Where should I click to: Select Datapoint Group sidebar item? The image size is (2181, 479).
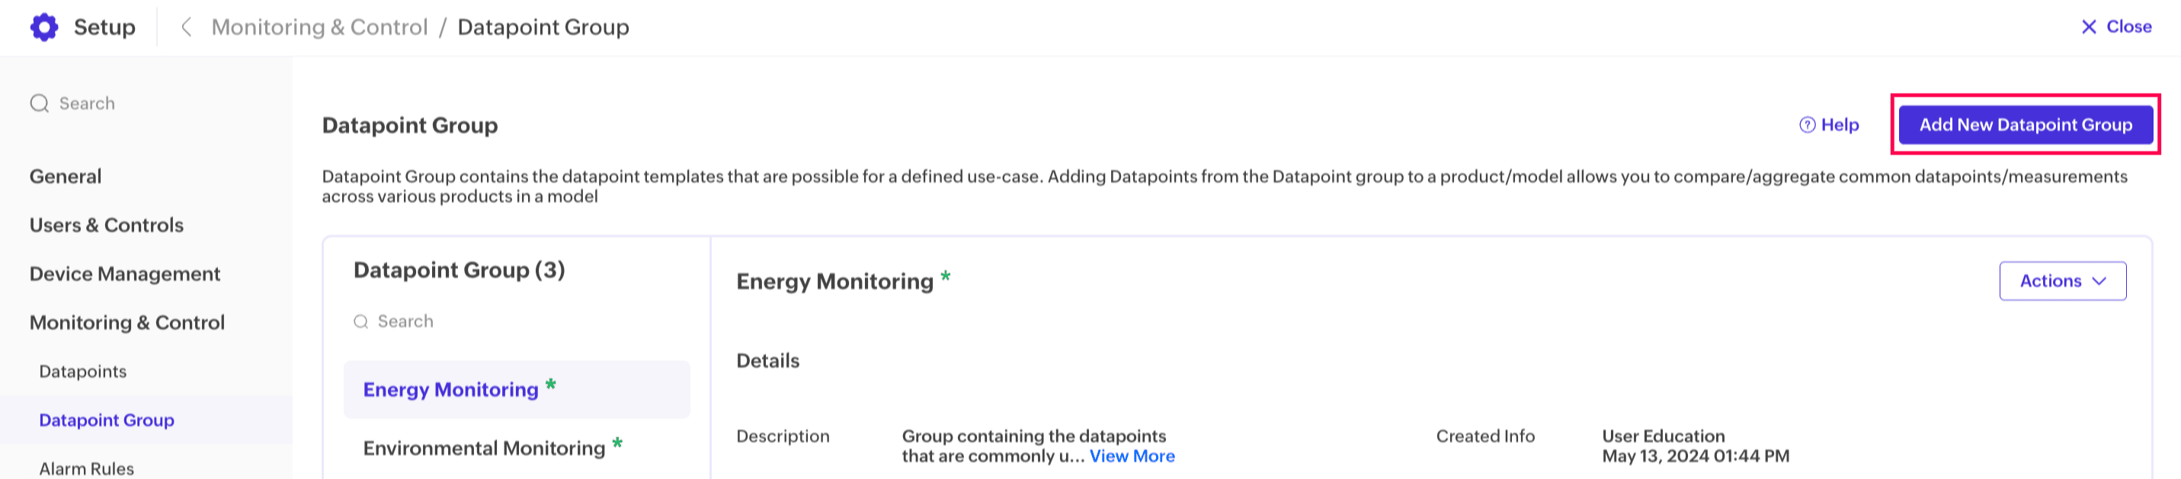coord(107,420)
